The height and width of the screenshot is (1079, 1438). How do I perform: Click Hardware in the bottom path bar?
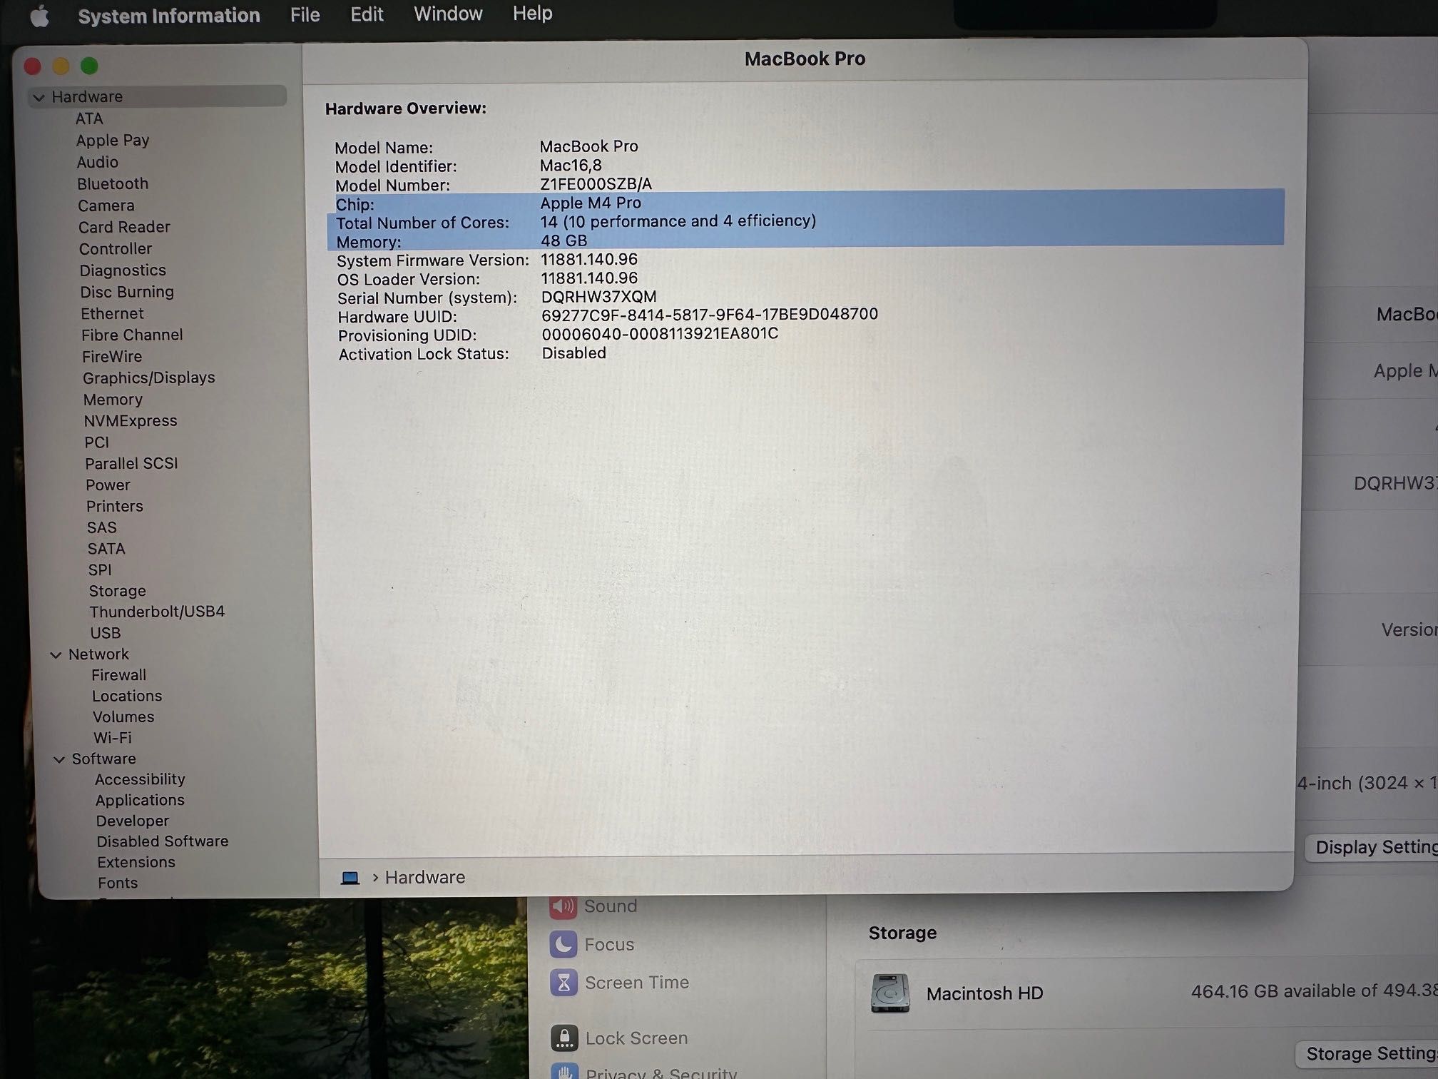425,877
